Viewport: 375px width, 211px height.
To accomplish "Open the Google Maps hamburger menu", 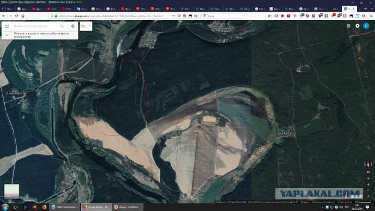I will click(x=7, y=26).
